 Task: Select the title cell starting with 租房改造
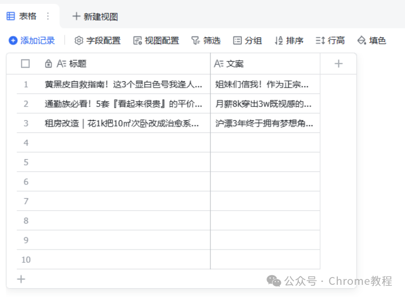pos(126,123)
